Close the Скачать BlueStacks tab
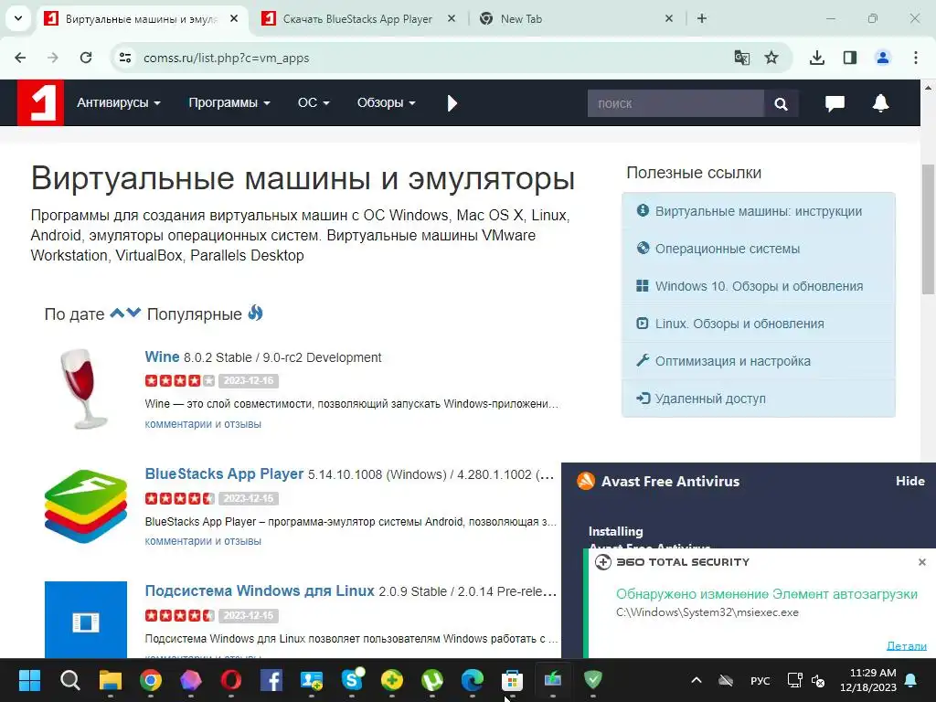This screenshot has width=936, height=702. (x=452, y=18)
